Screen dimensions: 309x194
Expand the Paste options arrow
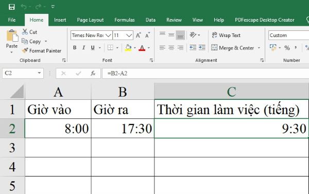12,52
